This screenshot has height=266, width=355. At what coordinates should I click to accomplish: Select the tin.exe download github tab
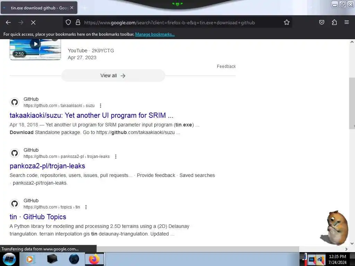[x=39, y=8]
